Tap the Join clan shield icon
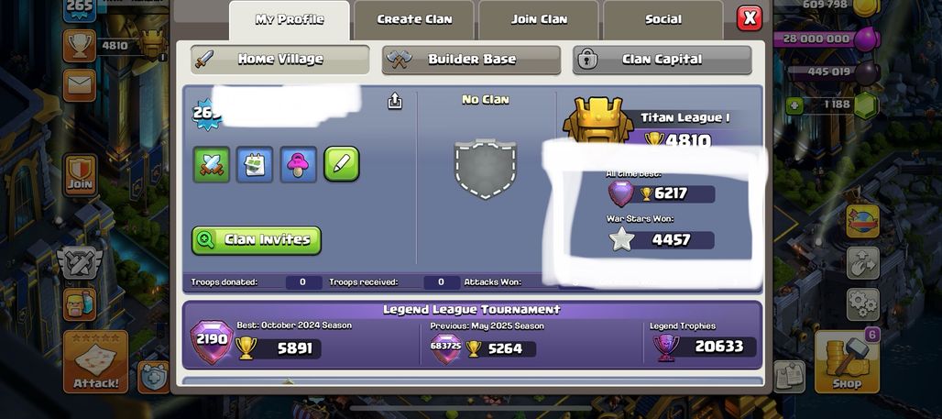The image size is (942, 419). (x=80, y=174)
